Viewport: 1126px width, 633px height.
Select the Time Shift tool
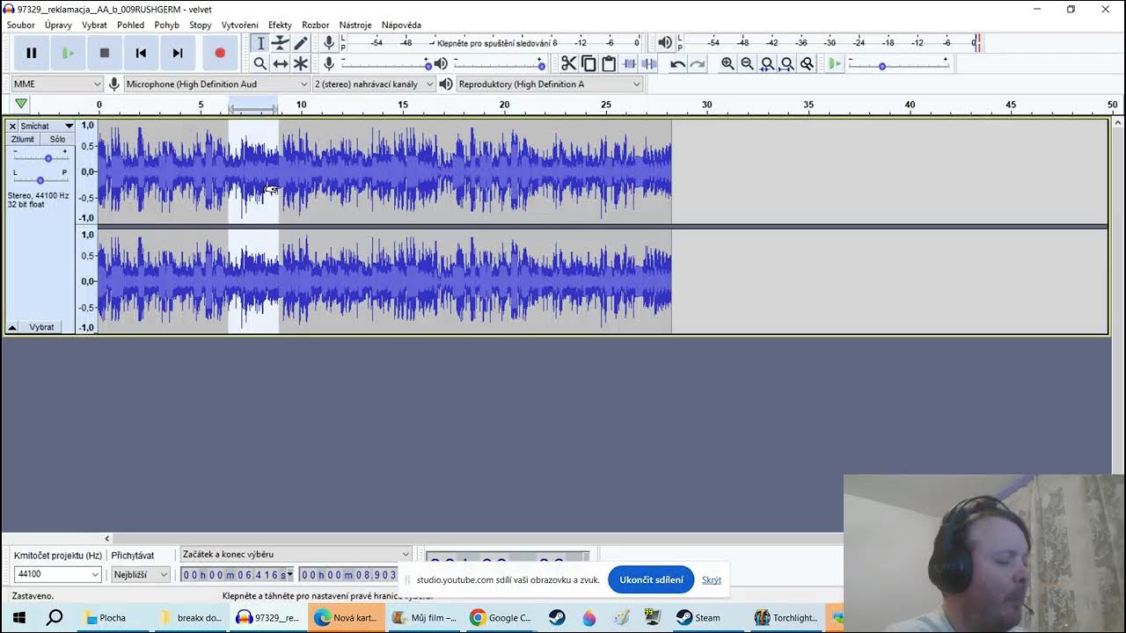pos(280,63)
